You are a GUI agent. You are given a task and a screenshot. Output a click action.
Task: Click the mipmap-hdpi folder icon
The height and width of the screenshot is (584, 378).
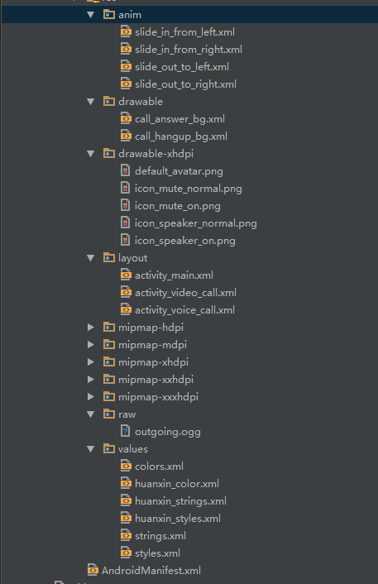108,327
